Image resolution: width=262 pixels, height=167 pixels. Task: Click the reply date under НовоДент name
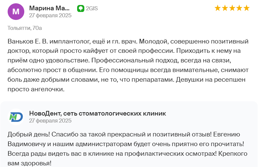coord(50,121)
